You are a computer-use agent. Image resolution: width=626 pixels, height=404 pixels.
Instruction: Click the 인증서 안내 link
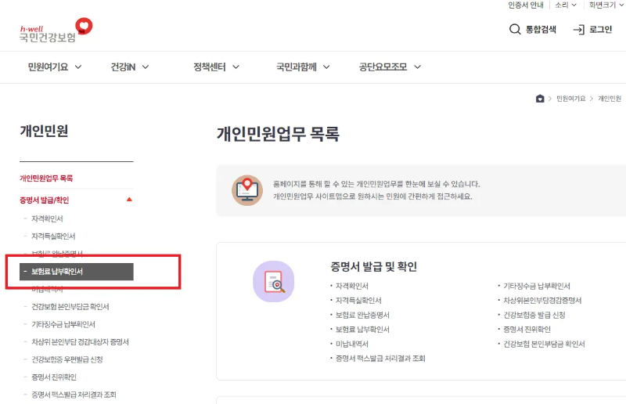click(525, 5)
